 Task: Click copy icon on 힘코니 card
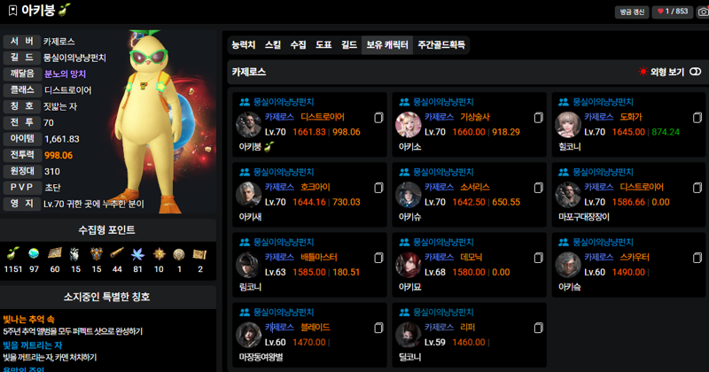pyautogui.click(x=697, y=118)
